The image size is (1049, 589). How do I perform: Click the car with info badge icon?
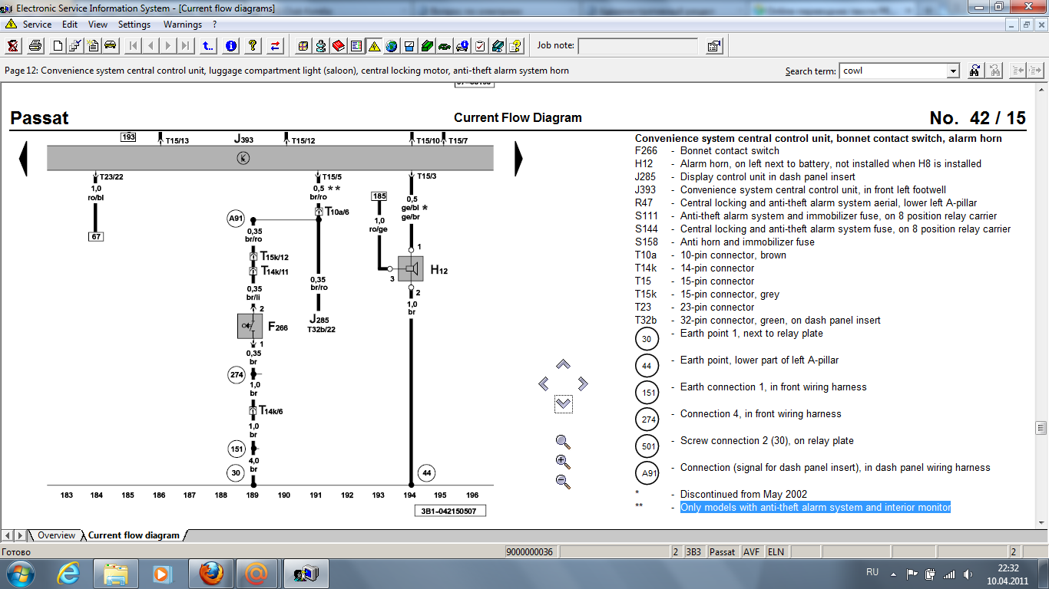point(462,46)
